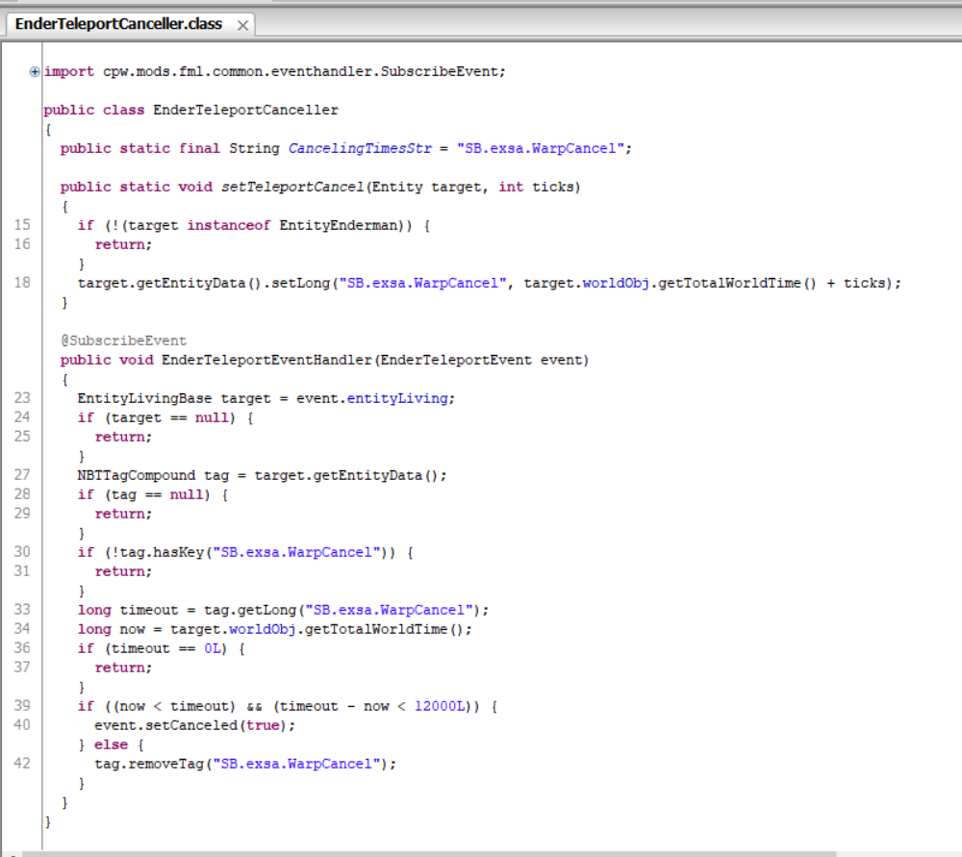Click the else keyword before line 42
The image size is (962, 857).
(x=111, y=744)
